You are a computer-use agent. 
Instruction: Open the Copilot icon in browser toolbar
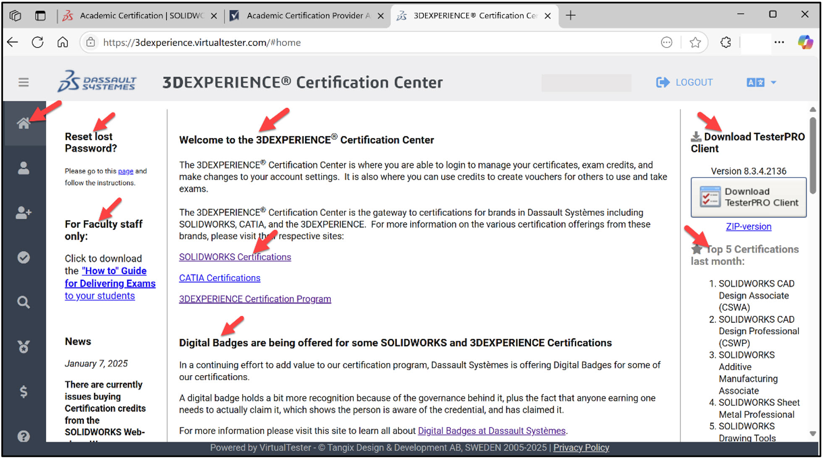click(805, 42)
